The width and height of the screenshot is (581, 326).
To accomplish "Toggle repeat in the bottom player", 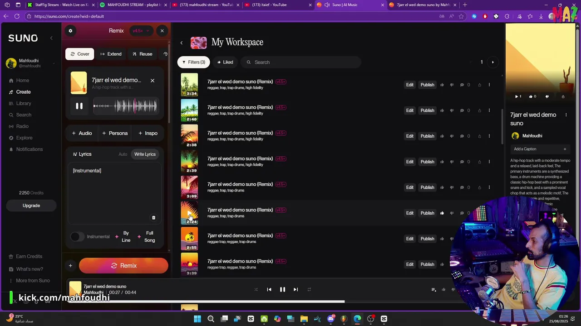I will pyautogui.click(x=309, y=290).
